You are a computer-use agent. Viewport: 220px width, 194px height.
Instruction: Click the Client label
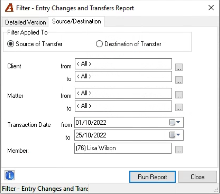(14, 66)
